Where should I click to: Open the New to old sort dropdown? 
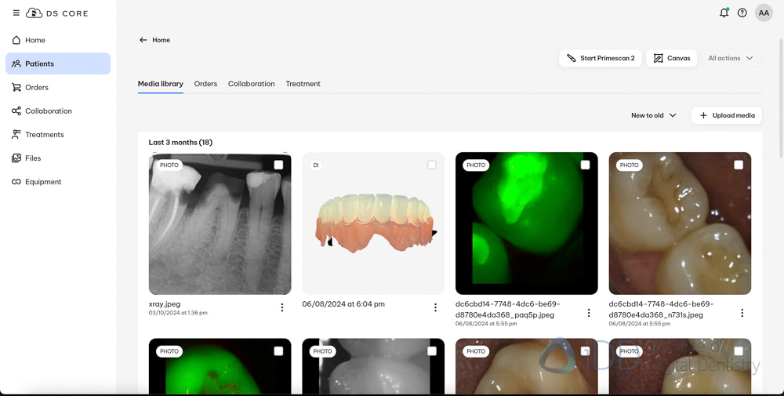(x=653, y=115)
